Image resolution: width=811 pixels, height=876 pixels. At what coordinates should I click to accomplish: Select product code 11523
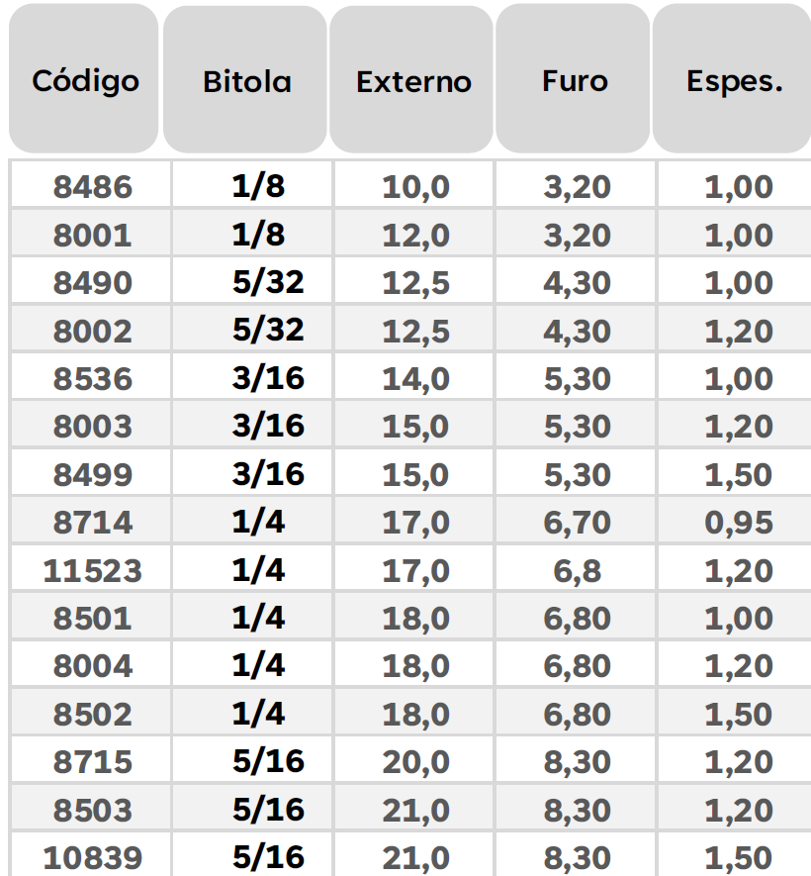[92, 570]
